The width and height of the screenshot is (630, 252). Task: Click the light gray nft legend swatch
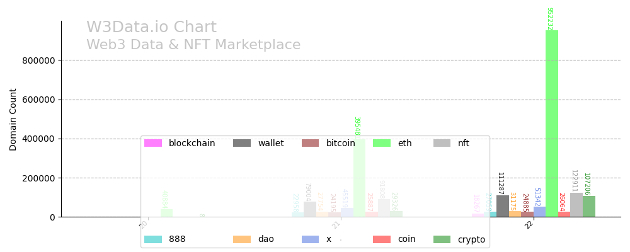point(442,144)
